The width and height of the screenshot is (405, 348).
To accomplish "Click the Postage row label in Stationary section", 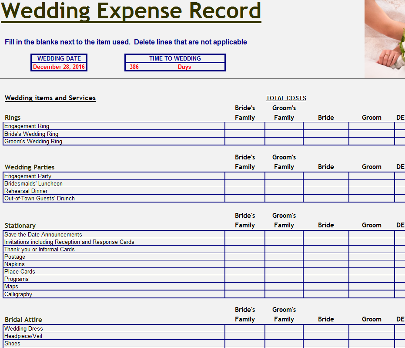I will click(x=14, y=257).
